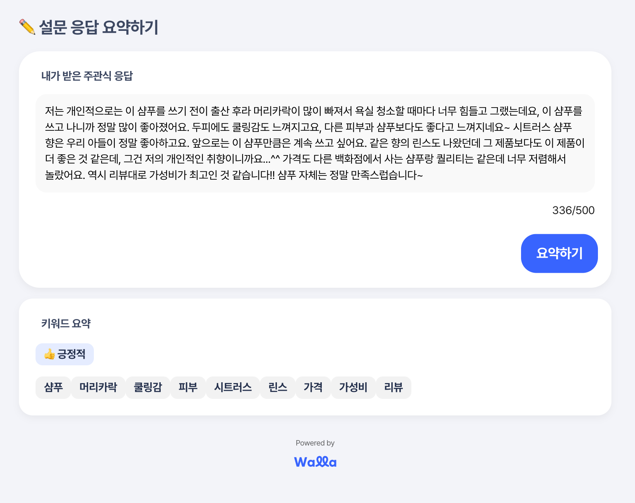Select the 쿨링감 keyword chip
This screenshot has height=503, width=635.
coord(148,387)
